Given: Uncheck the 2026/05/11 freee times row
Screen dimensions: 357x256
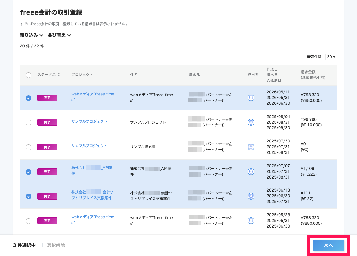Looking at the screenshot, I should pyautogui.click(x=29, y=98).
